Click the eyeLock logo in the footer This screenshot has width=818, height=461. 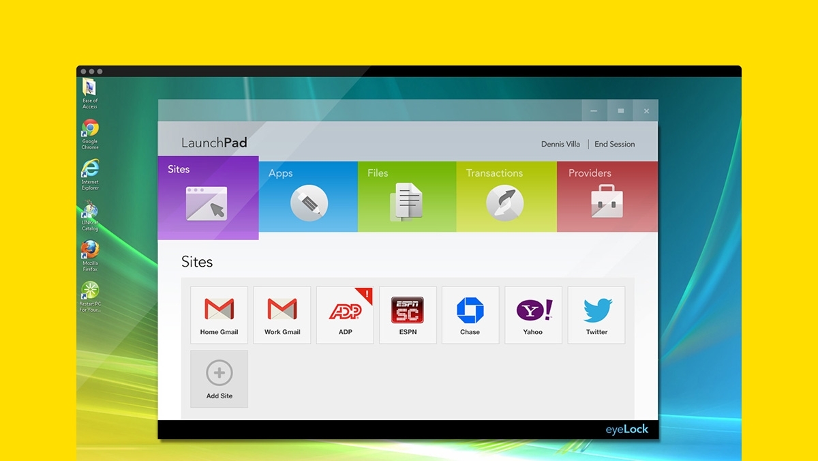point(627,430)
